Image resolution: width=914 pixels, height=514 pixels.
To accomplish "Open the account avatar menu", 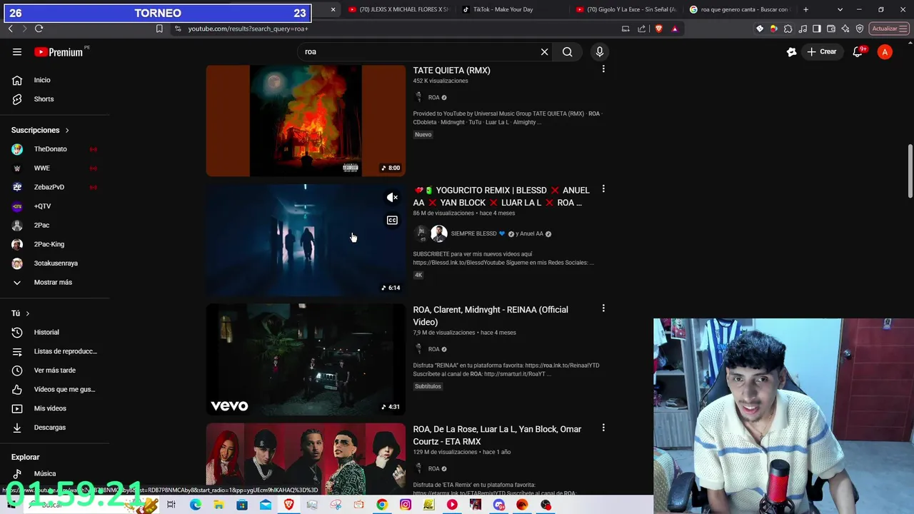I will 885,51.
